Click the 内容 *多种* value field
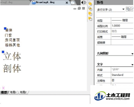This screenshot has width=134, height=107. point(122,69)
